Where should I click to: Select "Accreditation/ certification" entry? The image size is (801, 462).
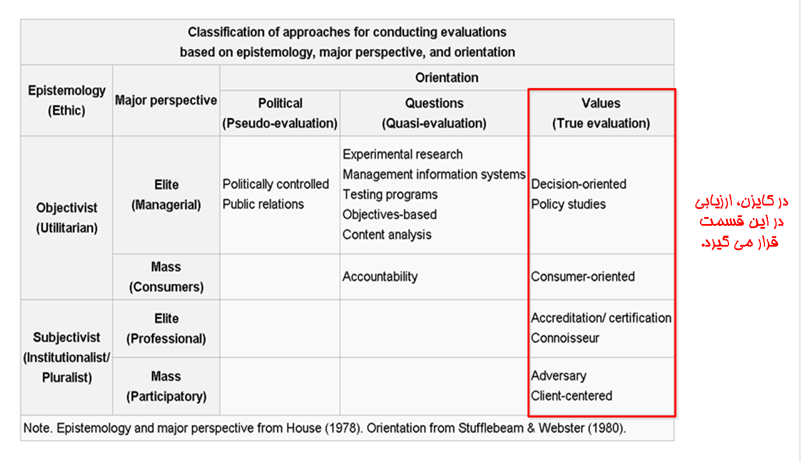(x=601, y=318)
